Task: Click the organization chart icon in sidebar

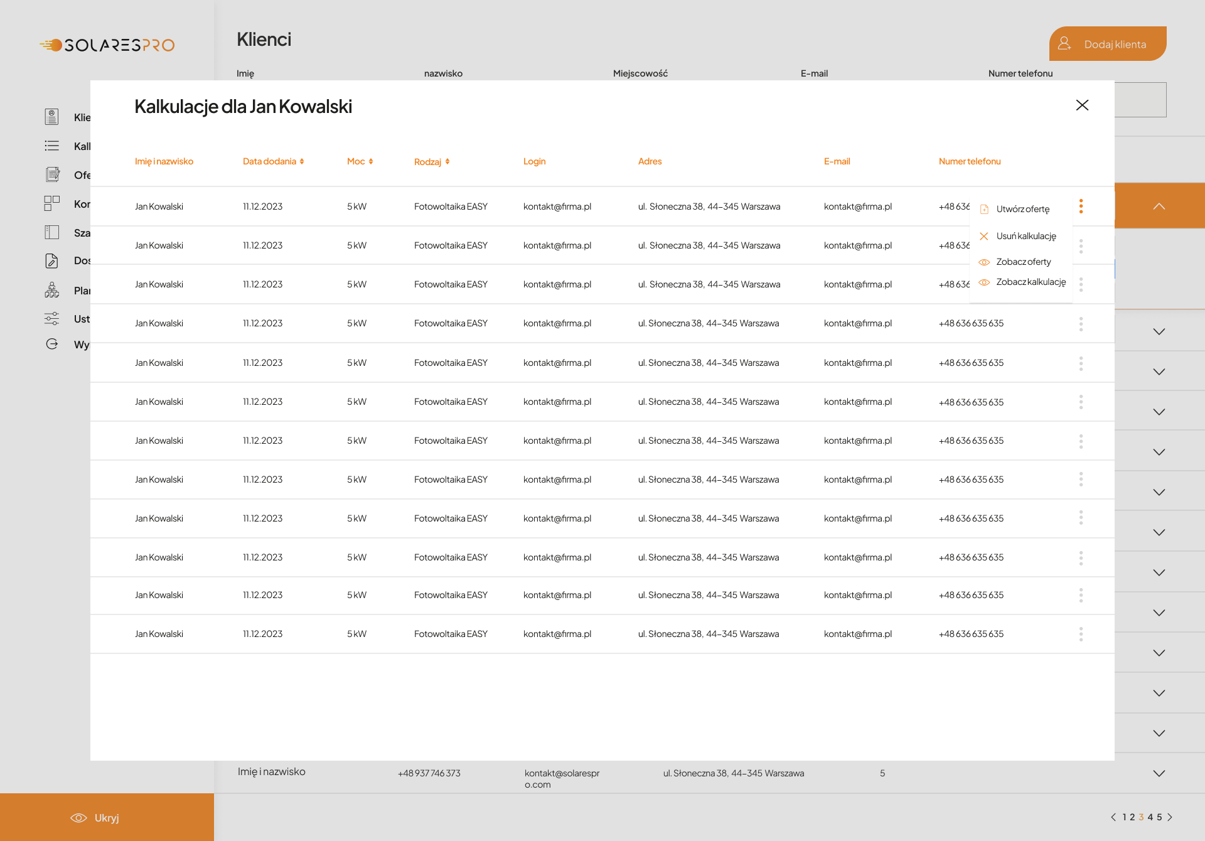Action: (52, 290)
